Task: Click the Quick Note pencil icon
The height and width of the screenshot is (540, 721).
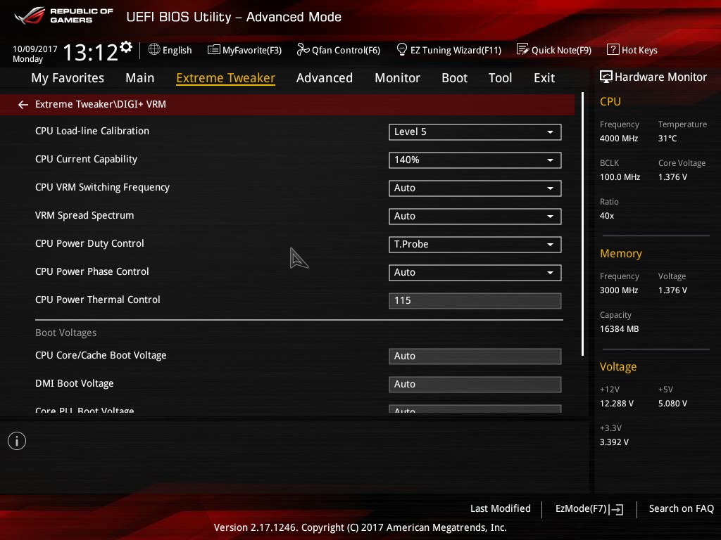Action: click(x=523, y=49)
